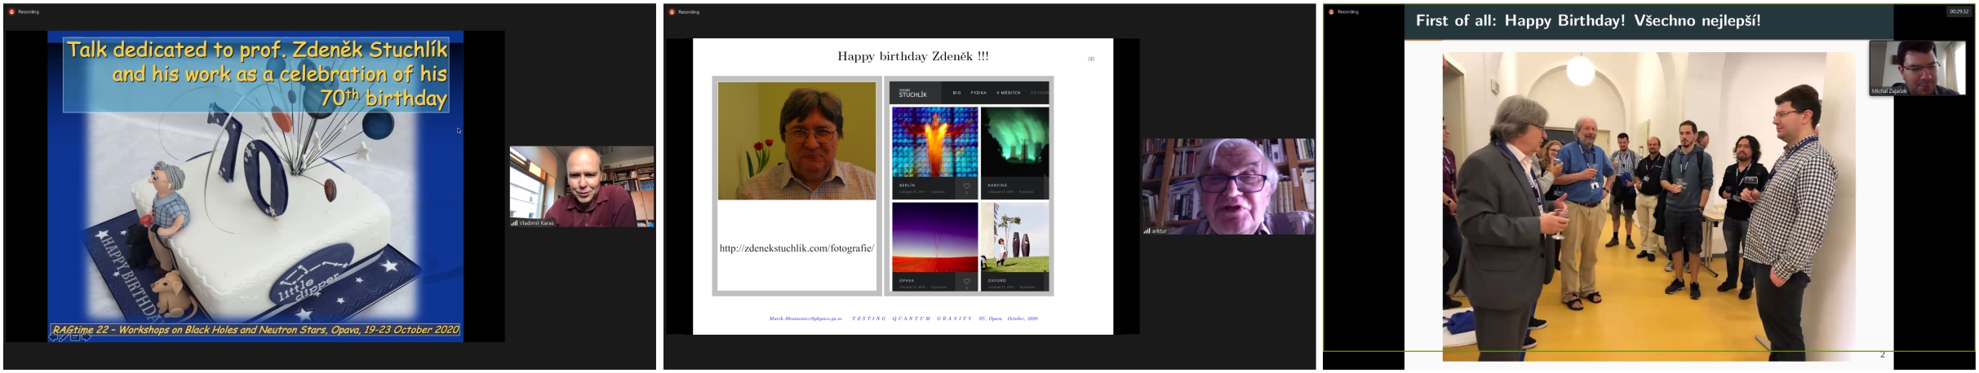Select the Michal Zajaček video thumbnail
This screenshot has height=373, width=1979.
pyautogui.click(x=1917, y=67)
